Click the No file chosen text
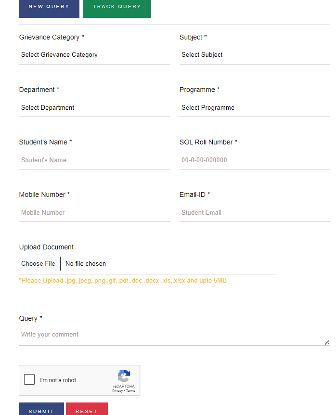Screen dimensions: 336x415 [86, 264]
